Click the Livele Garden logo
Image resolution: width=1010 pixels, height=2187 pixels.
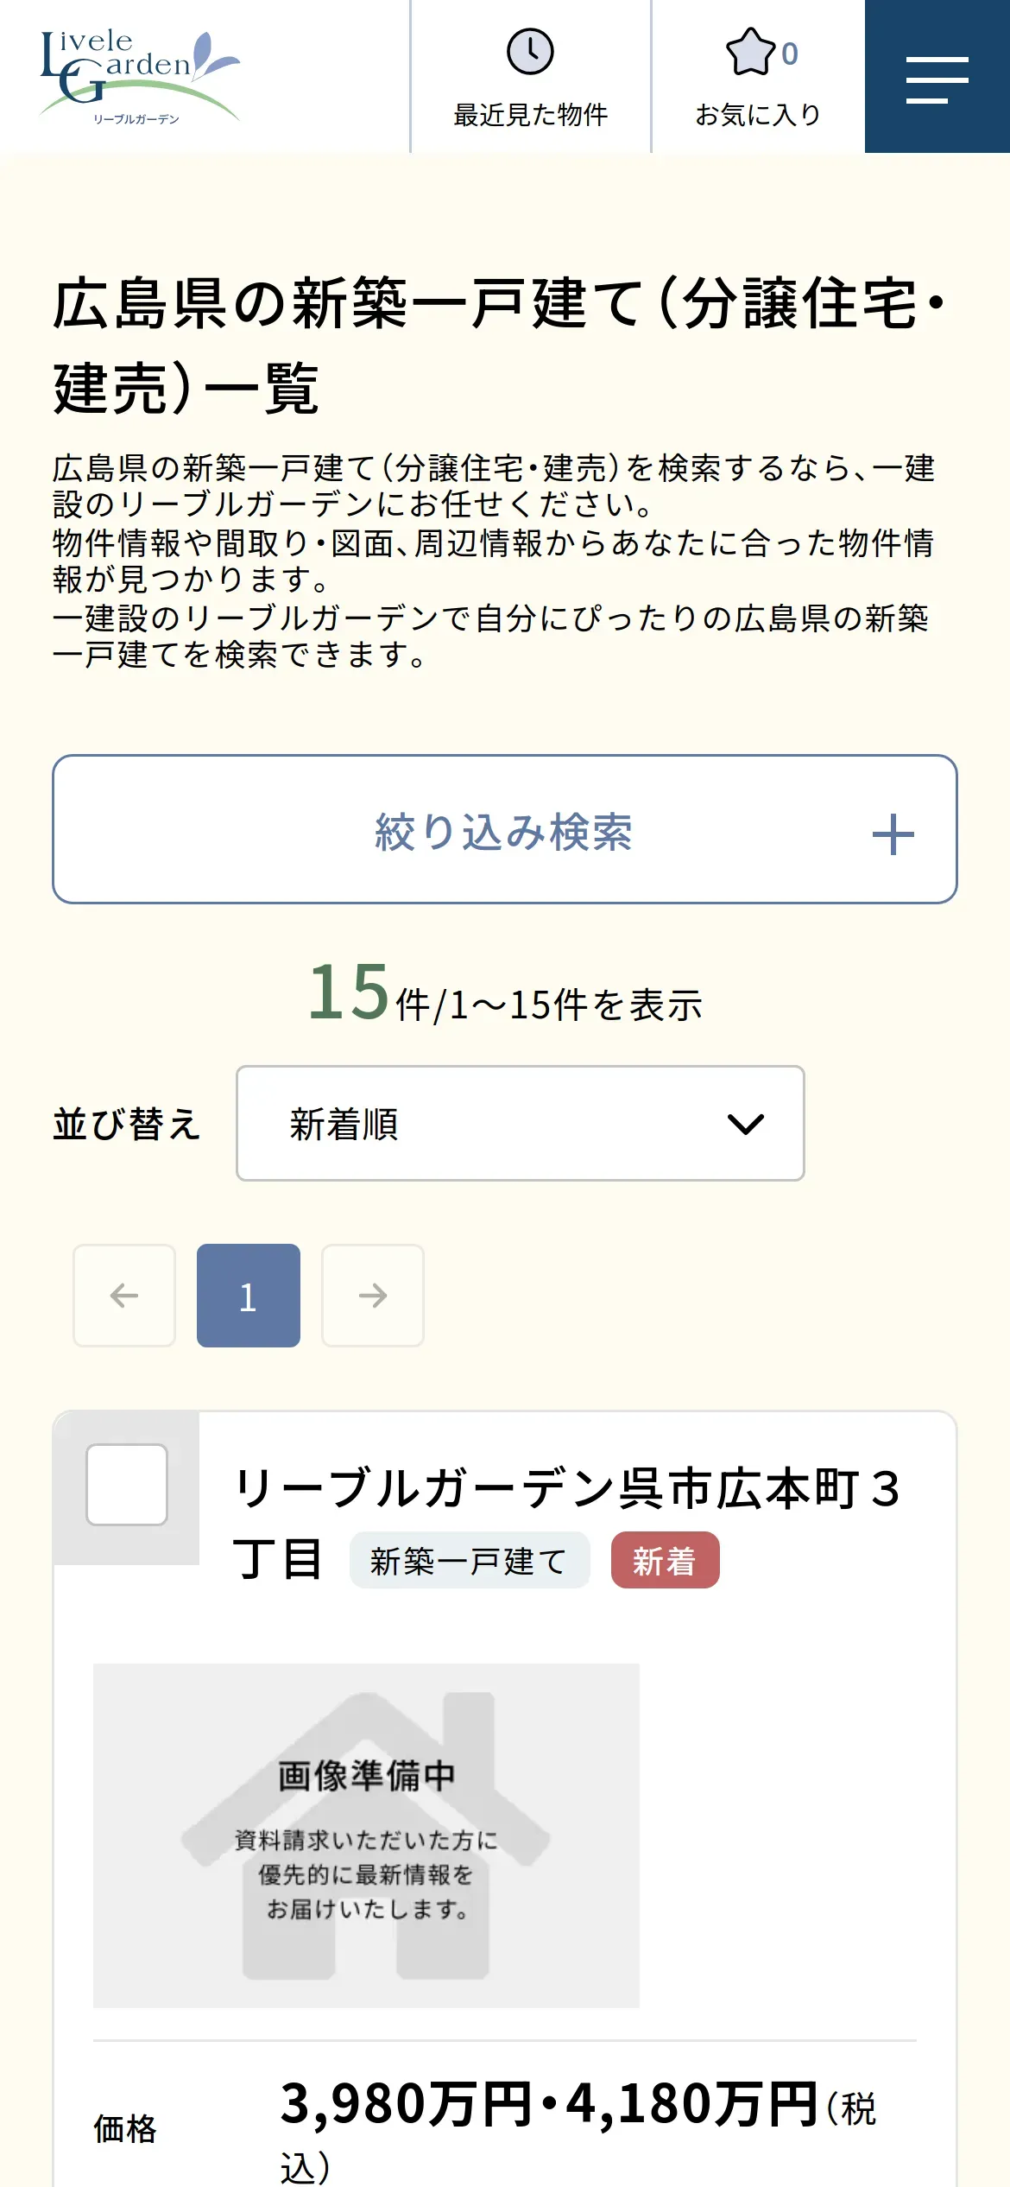(138, 78)
